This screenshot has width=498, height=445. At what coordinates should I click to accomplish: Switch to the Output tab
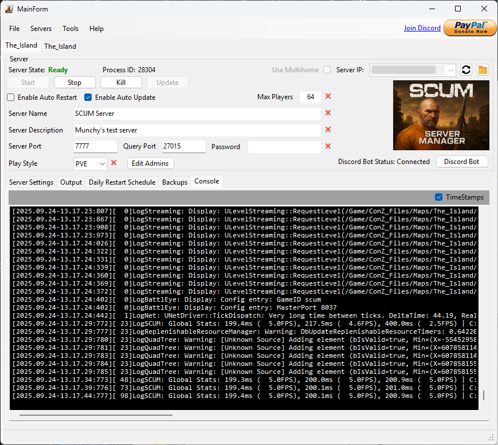pyautogui.click(x=71, y=182)
